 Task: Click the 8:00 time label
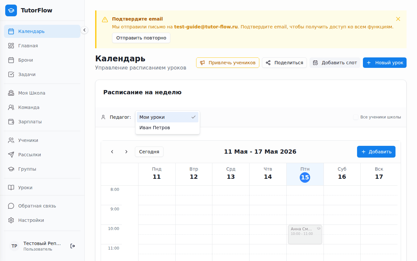pyautogui.click(x=115, y=190)
